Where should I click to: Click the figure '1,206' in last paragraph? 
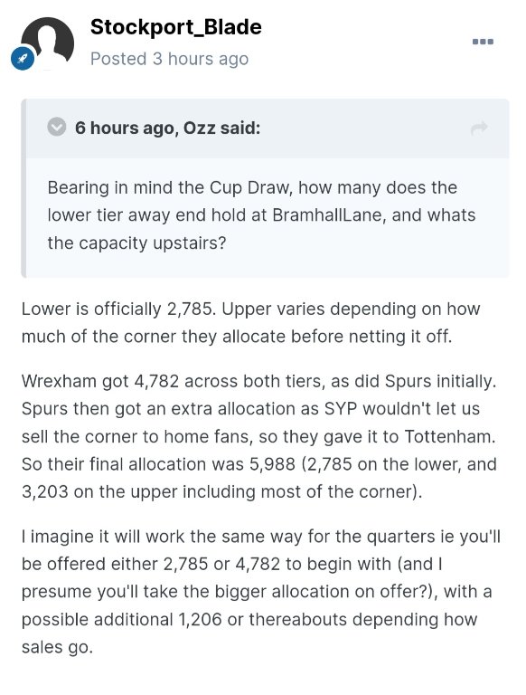200,619
